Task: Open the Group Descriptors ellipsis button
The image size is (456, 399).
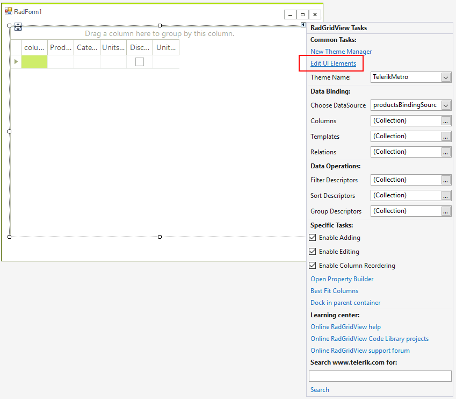Action: pyautogui.click(x=445, y=211)
